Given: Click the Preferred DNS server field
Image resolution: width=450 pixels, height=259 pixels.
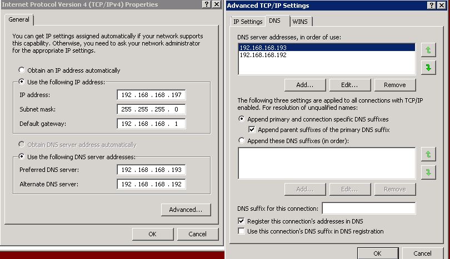Looking at the screenshot, I should tap(151, 170).
